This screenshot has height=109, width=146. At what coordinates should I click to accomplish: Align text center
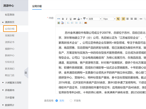click(128, 19)
